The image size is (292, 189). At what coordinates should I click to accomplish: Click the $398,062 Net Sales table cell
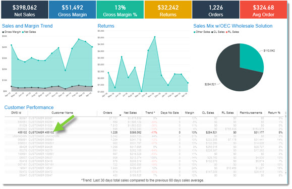136,133
